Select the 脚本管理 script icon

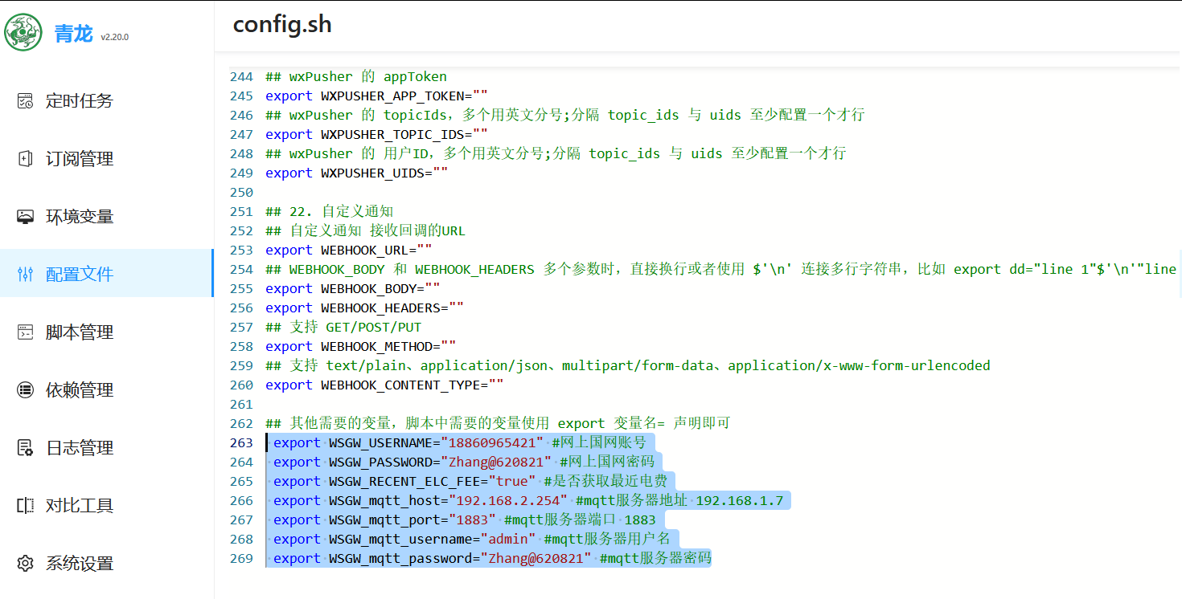pos(24,331)
